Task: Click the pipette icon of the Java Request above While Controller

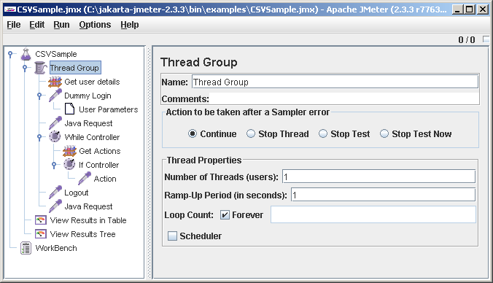Action: click(55, 123)
